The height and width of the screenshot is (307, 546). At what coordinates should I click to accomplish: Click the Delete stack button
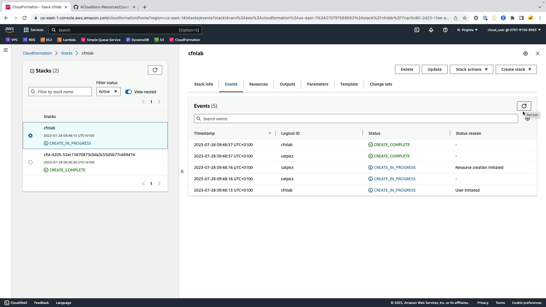point(407,69)
